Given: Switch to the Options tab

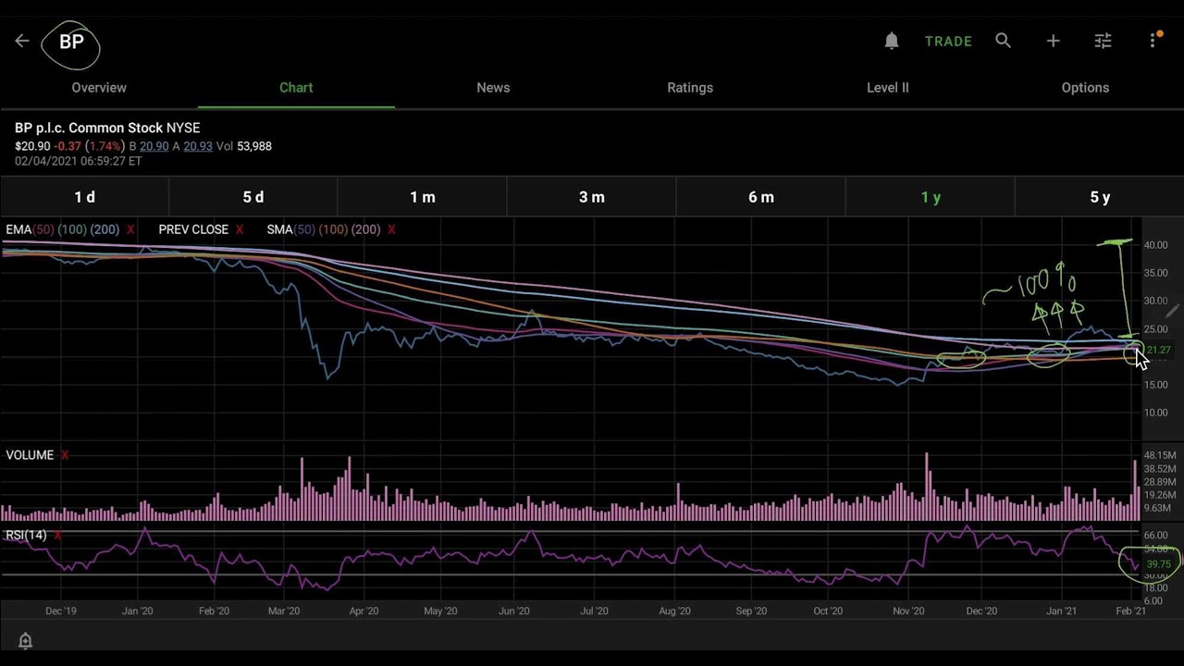Looking at the screenshot, I should [1085, 87].
